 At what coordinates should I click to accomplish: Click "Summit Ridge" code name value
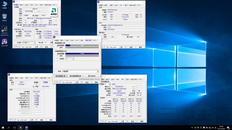click(29, 11)
